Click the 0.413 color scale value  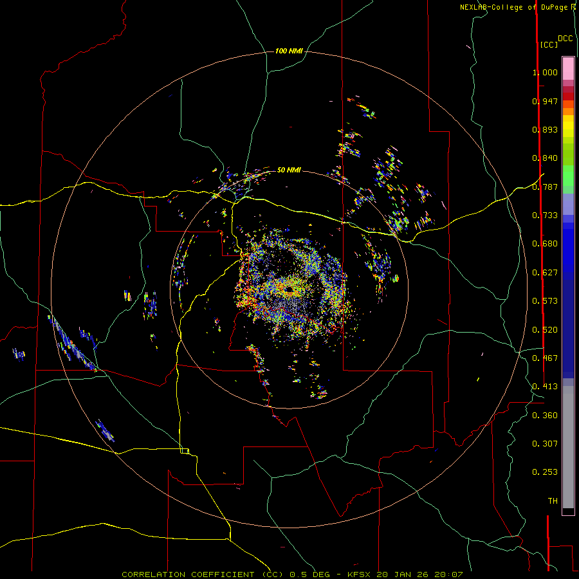[545, 387]
